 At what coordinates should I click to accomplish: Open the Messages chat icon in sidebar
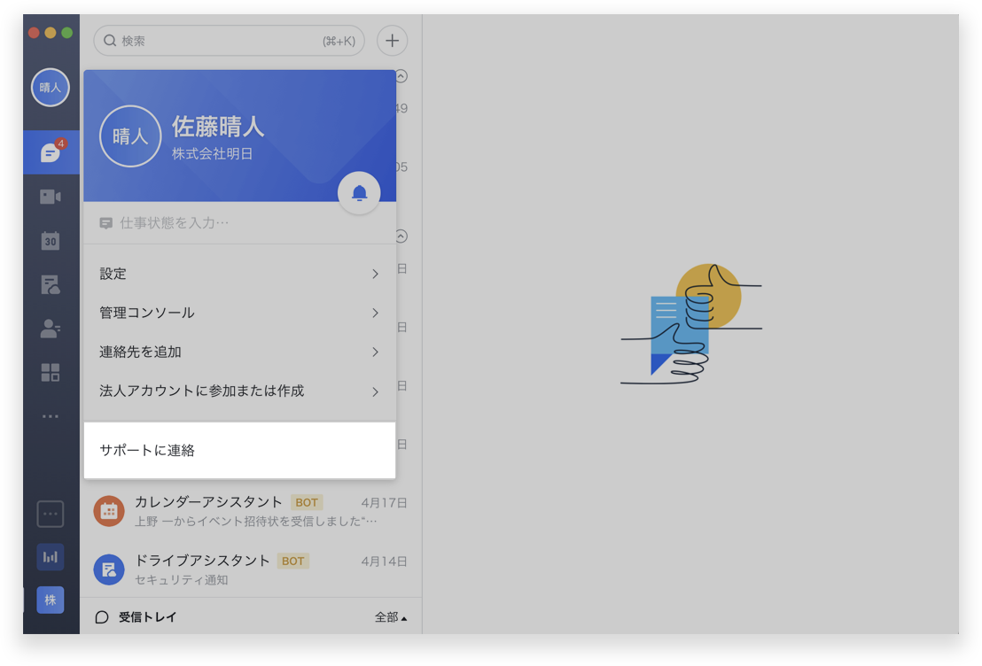point(51,153)
